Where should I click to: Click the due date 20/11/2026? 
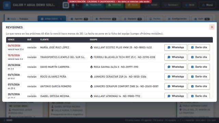point(14,94)
